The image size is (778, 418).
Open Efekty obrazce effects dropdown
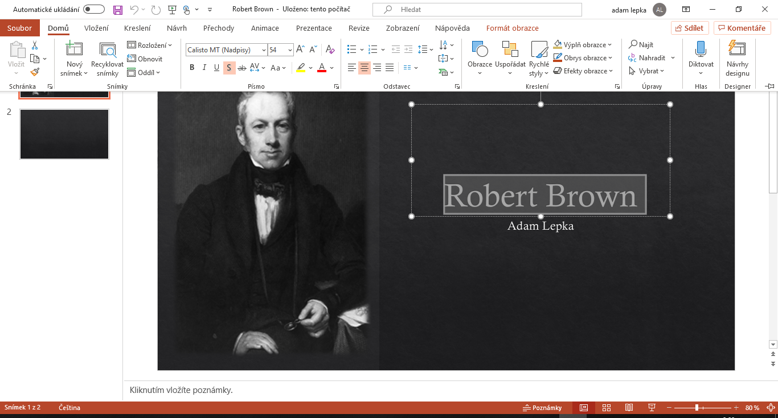pos(583,71)
